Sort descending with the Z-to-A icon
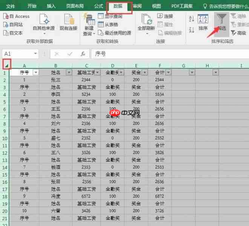The image size is (249, 226). pyautogui.click(x=191, y=30)
